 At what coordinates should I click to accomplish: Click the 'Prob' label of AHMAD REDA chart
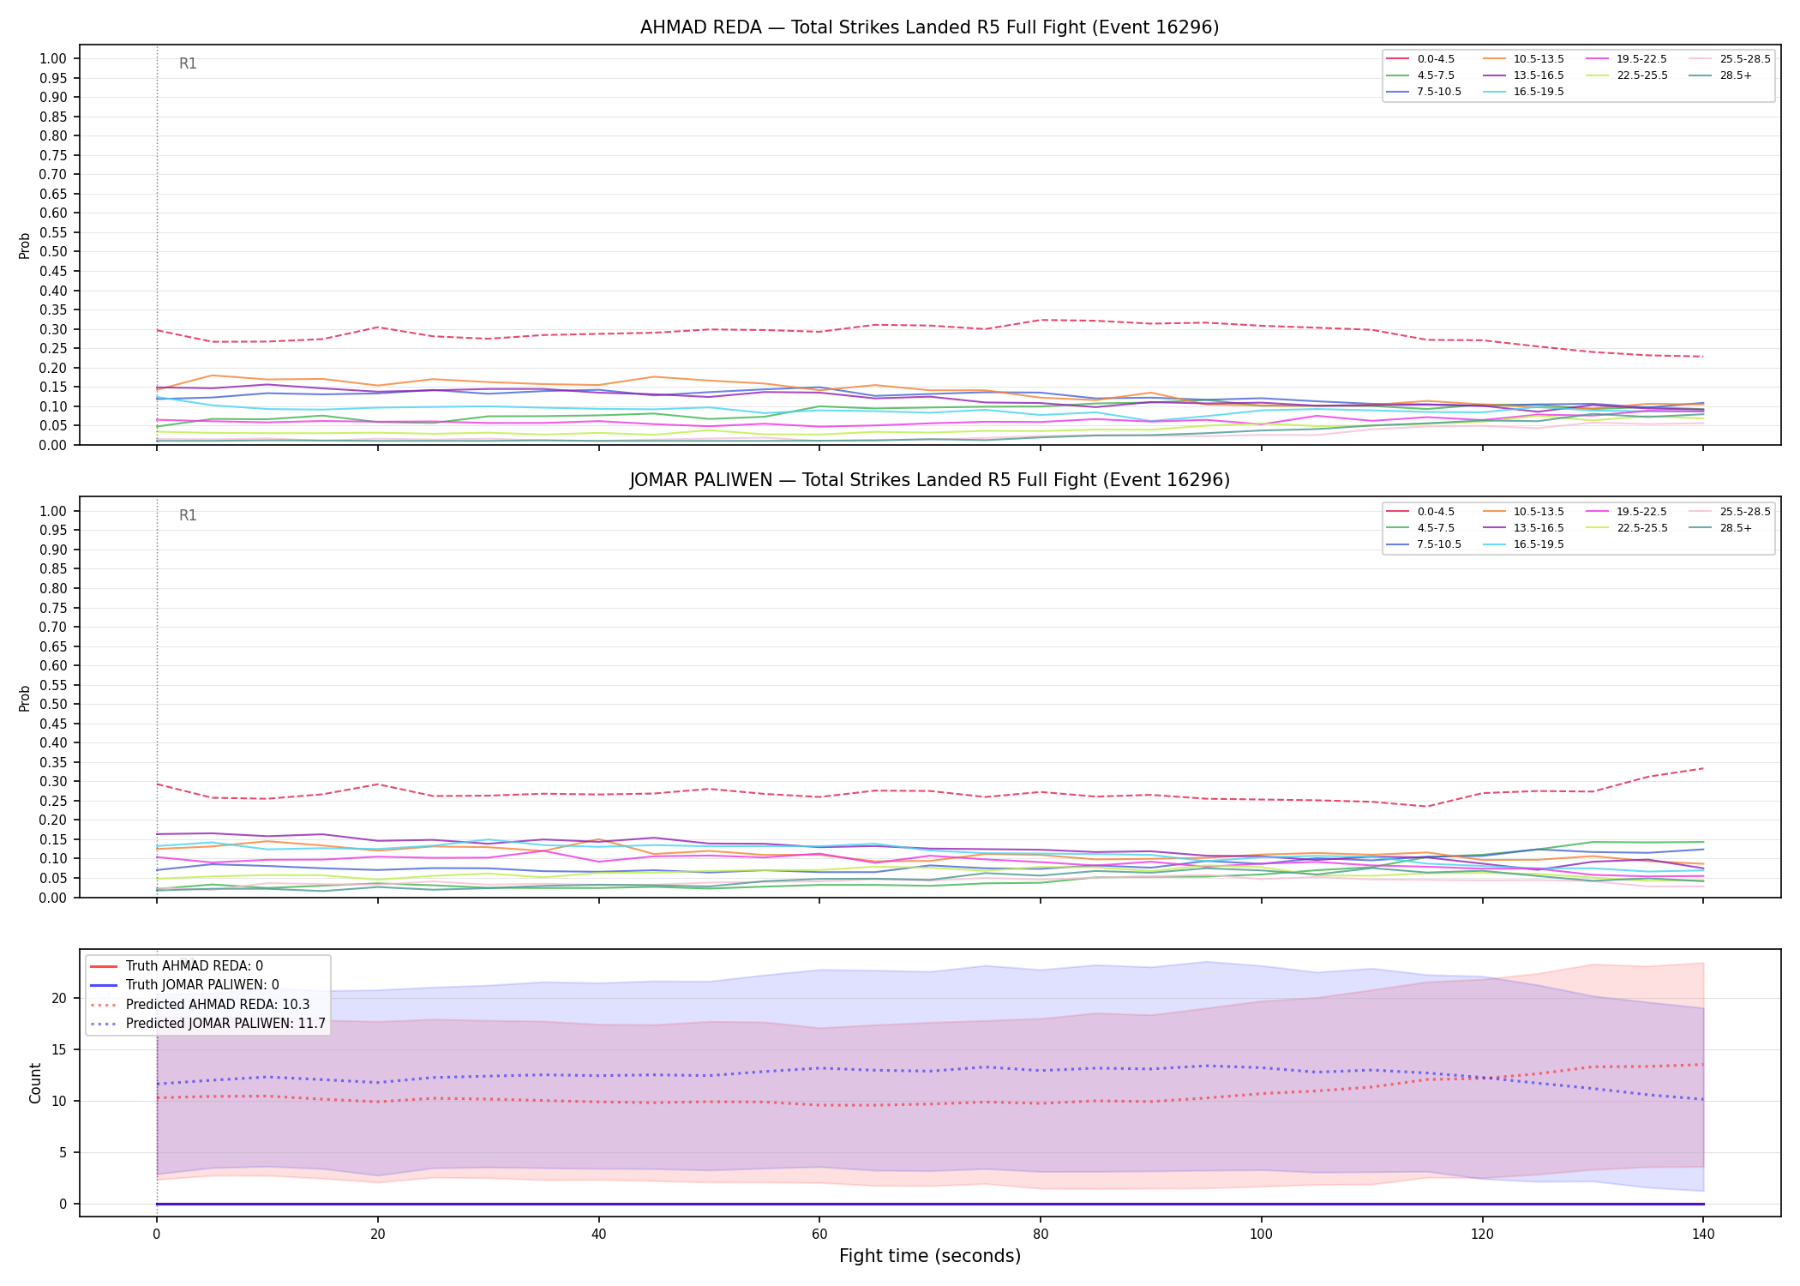point(25,245)
